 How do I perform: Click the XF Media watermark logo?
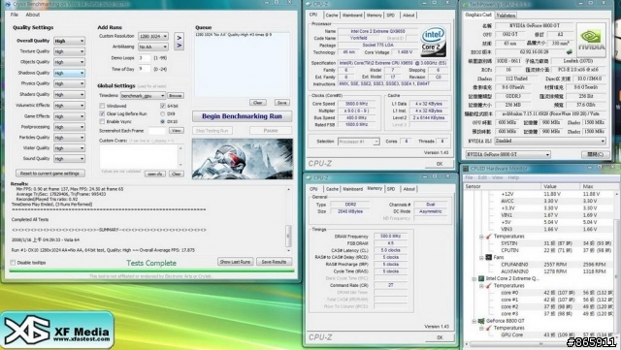57,331
